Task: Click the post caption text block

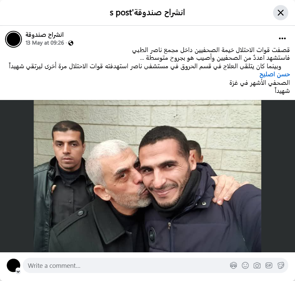Action: point(149,71)
